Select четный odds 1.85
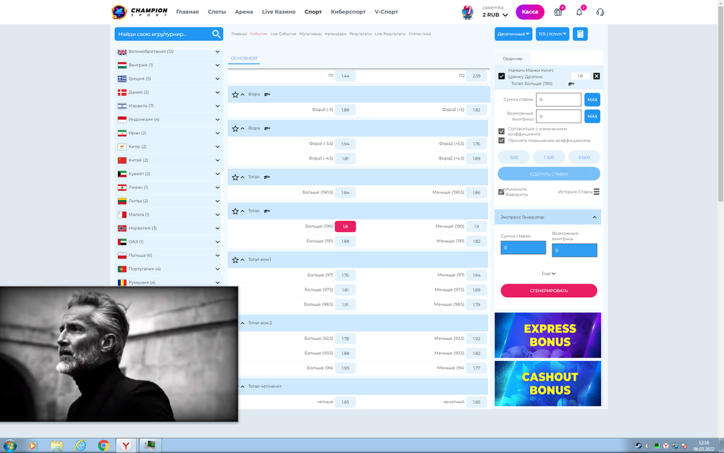The height and width of the screenshot is (453, 724). click(x=345, y=402)
